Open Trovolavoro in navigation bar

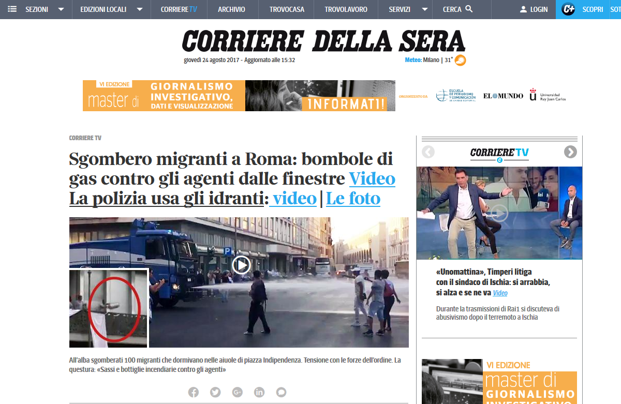(x=346, y=9)
